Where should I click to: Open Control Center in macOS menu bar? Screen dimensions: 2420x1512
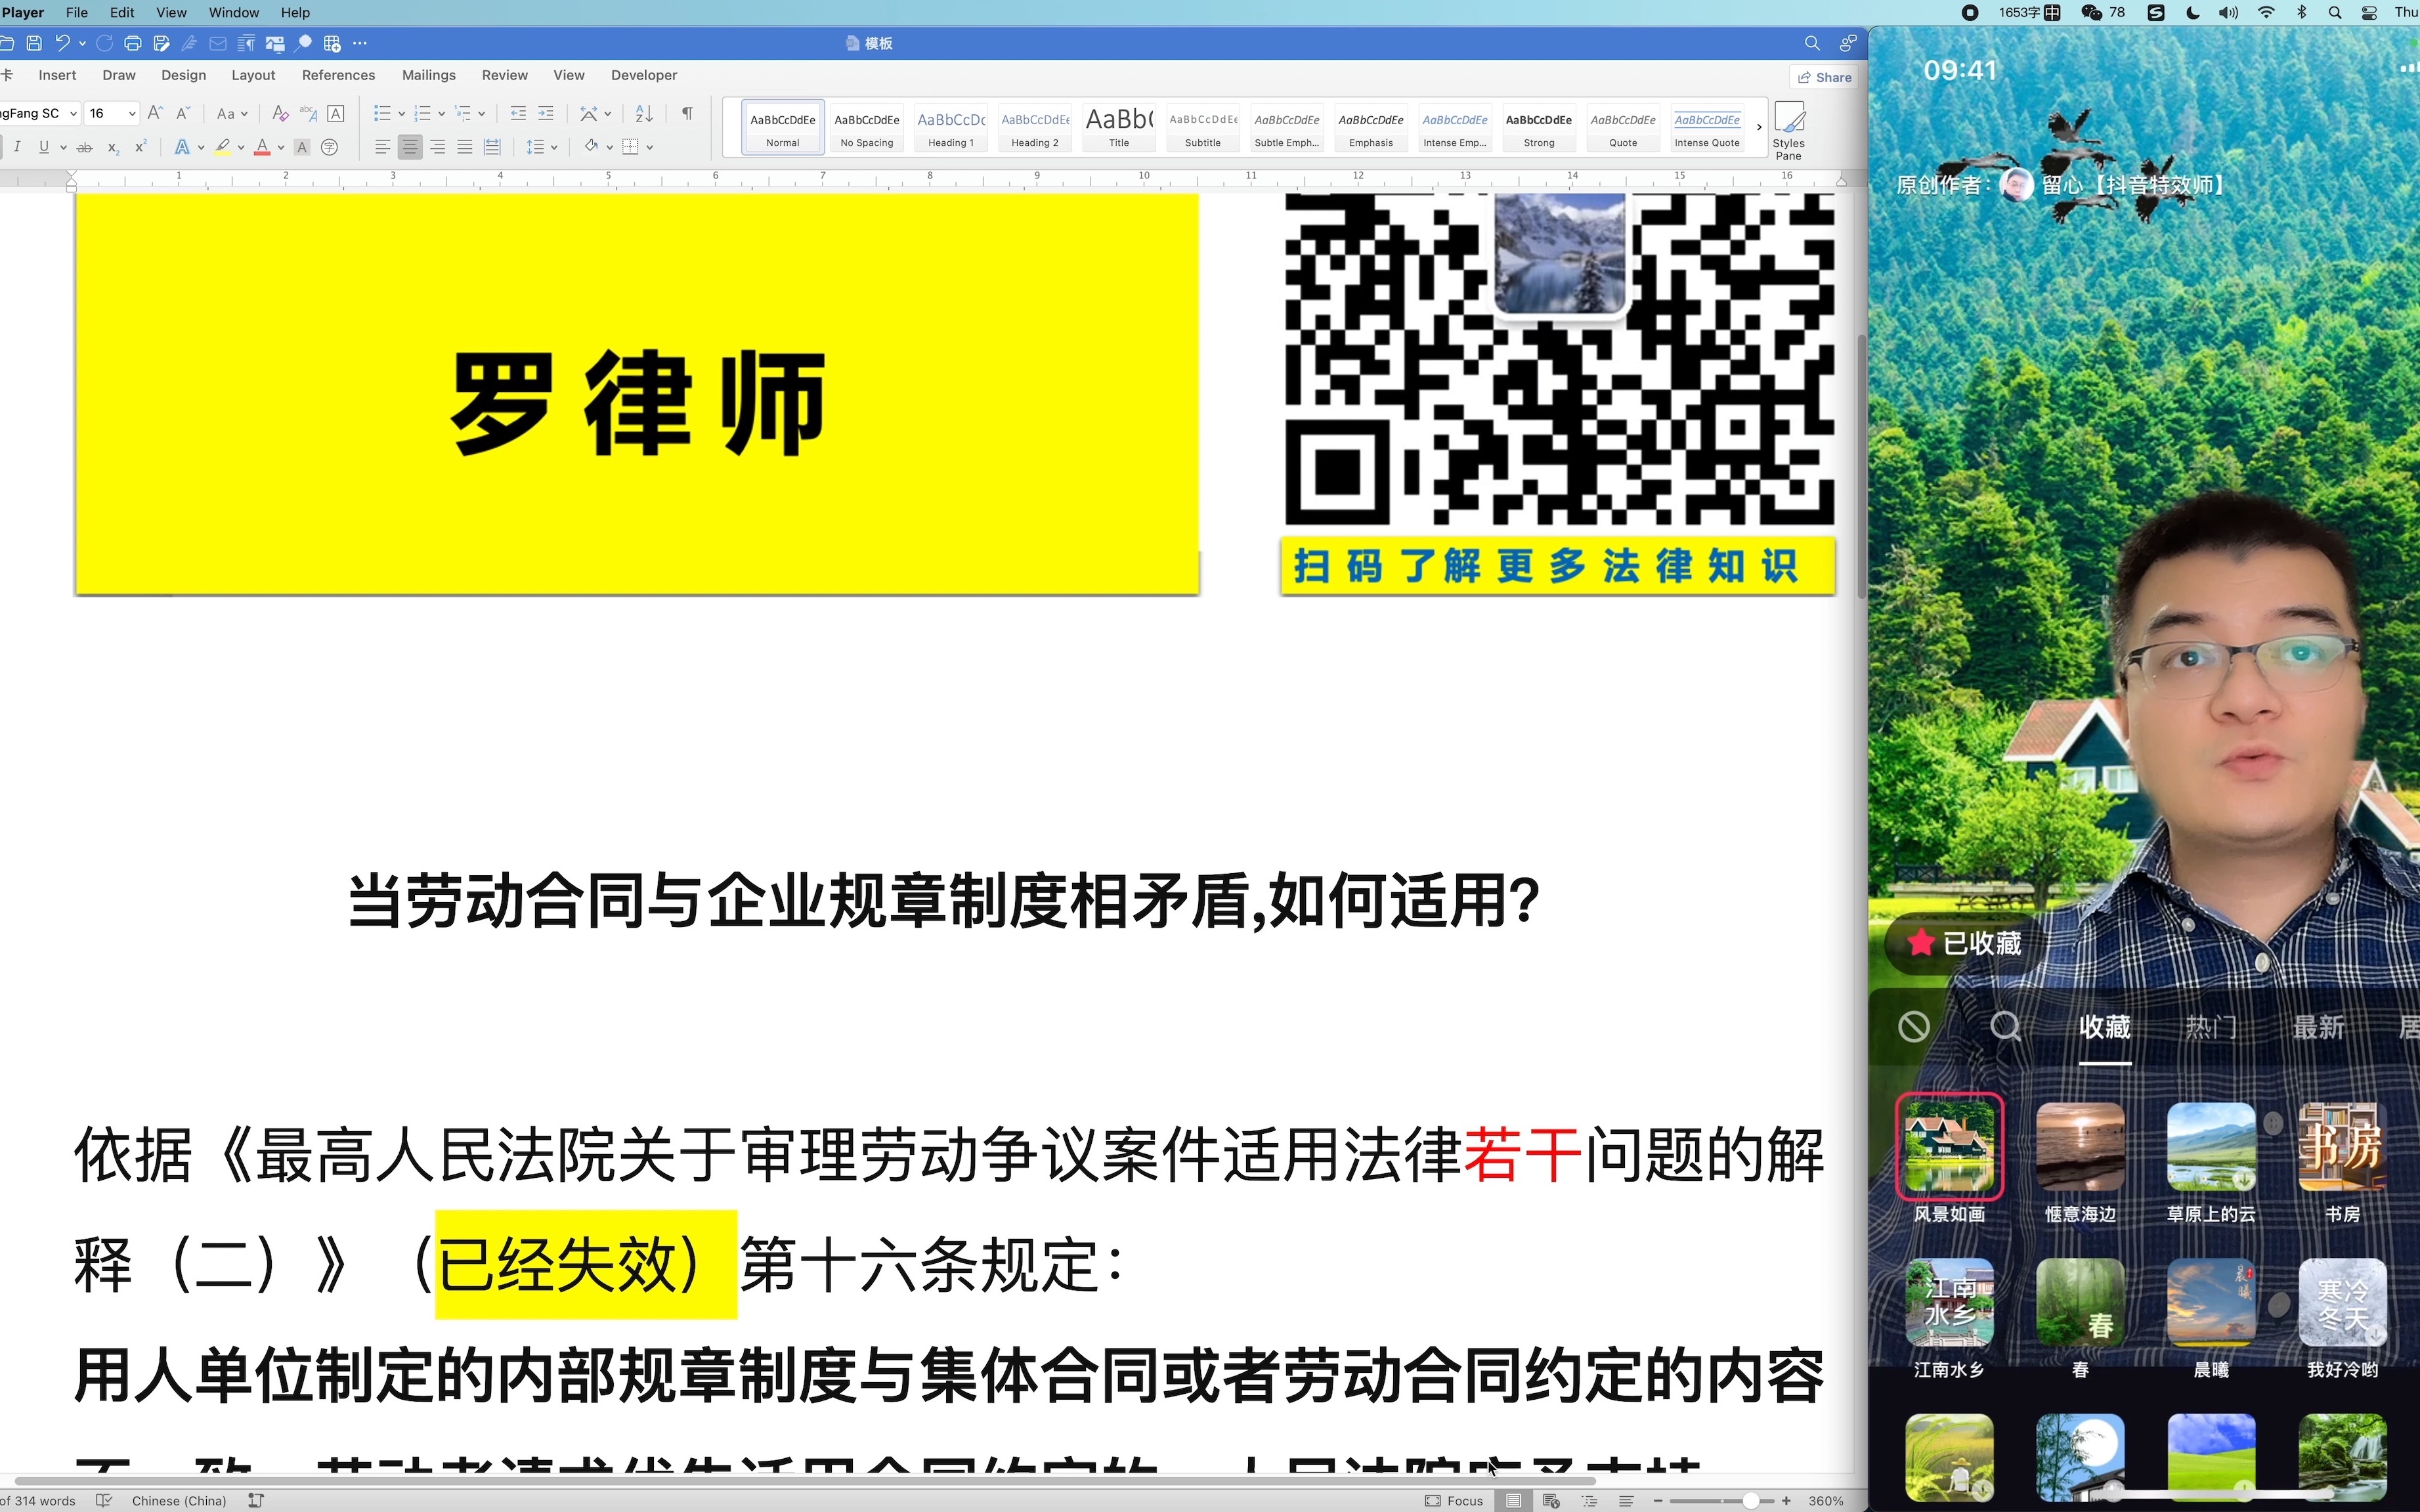[2369, 12]
